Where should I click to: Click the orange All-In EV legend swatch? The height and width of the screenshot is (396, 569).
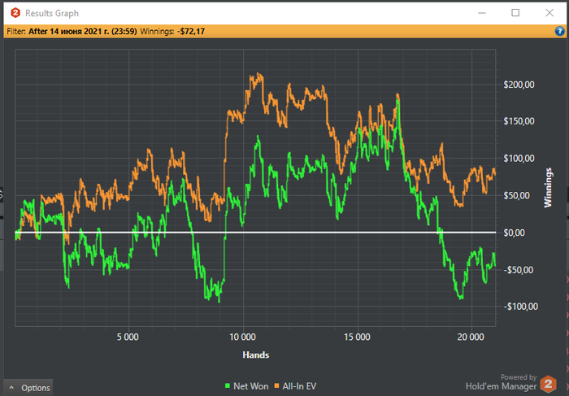coord(276,386)
